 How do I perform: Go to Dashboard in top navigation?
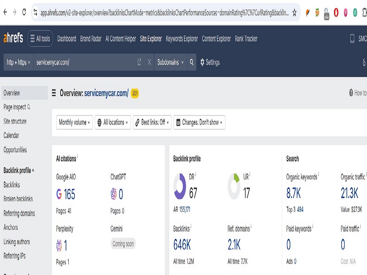[67, 38]
